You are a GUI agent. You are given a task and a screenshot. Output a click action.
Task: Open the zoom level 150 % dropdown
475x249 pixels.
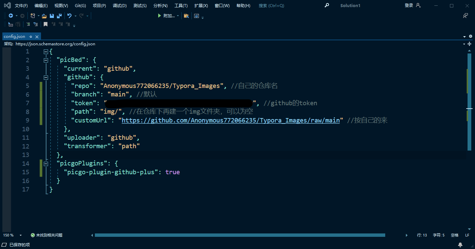(21, 235)
